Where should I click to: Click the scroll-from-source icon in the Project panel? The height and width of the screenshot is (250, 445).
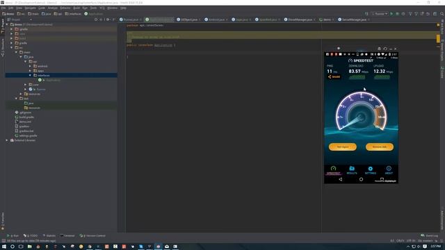[96, 19]
